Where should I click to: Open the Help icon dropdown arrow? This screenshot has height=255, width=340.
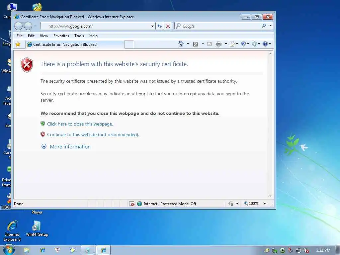tap(270, 44)
